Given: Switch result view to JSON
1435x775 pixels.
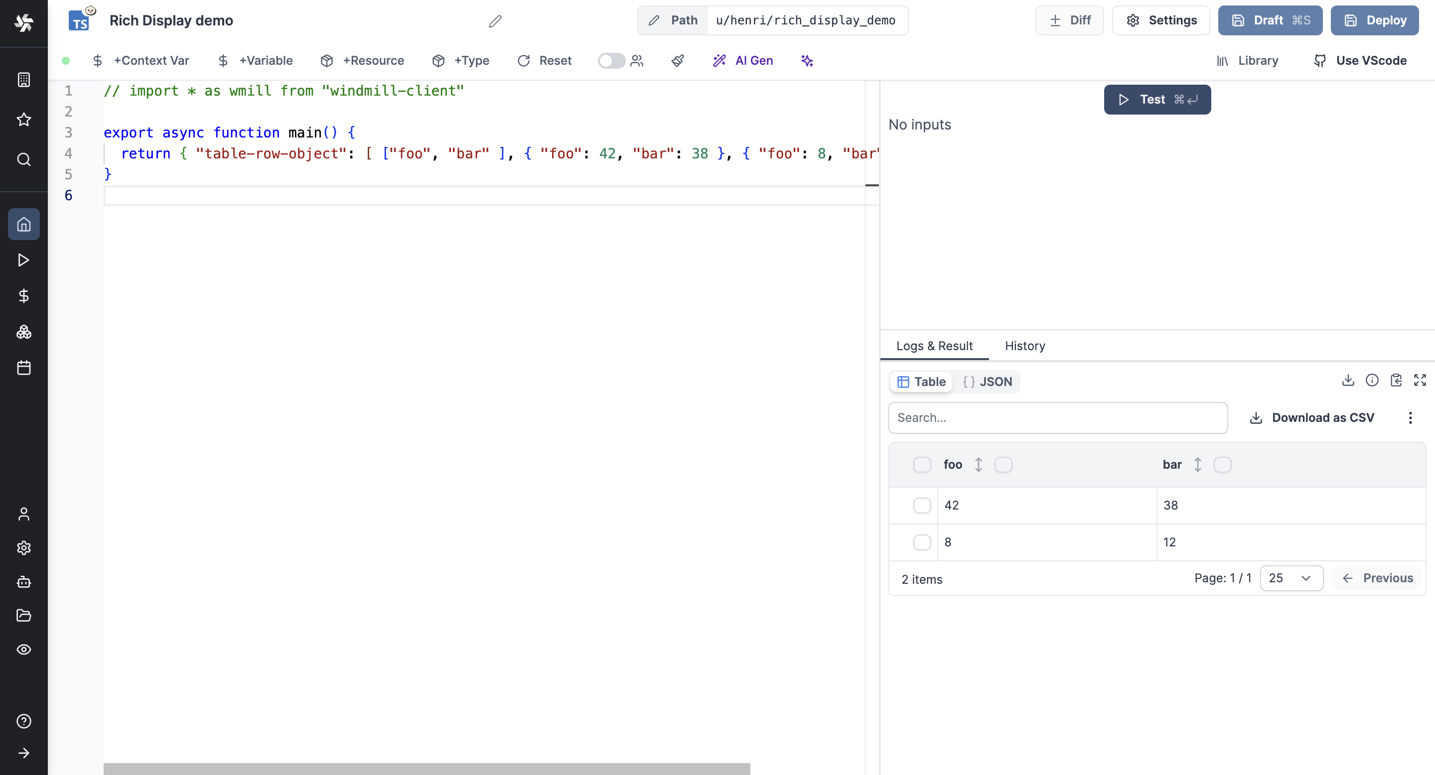Looking at the screenshot, I should click(x=987, y=382).
